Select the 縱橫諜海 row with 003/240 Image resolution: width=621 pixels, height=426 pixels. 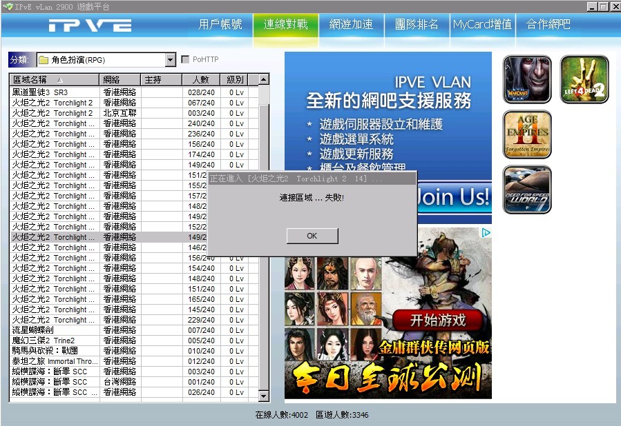pyautogui.click(x=134, y=372)
